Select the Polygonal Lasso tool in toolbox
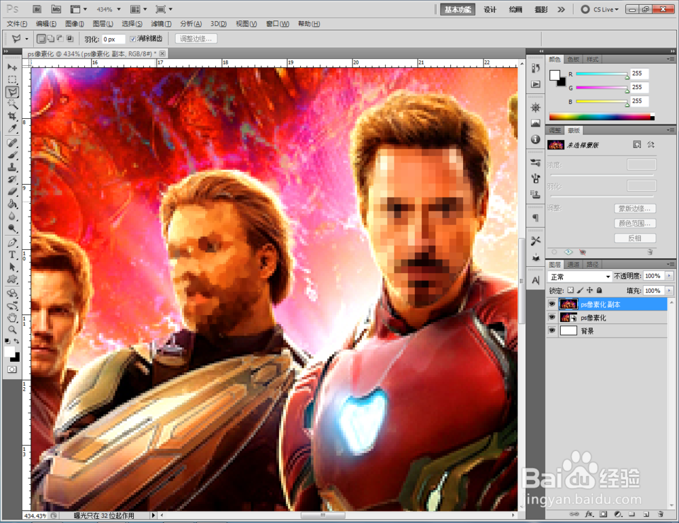This screenshot has height=523, width=679. click(x=12, y=92)
